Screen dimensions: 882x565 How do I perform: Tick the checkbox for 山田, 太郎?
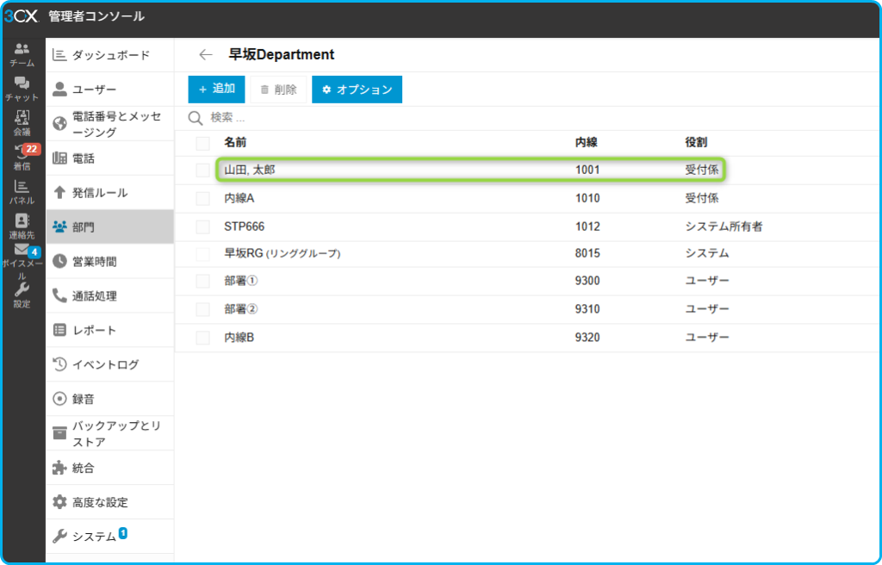[202, 171]
